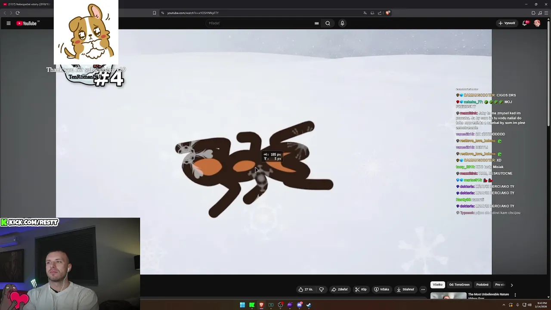Click the 'Klip' scissors button
551x310 pixels.
[361, 289]
